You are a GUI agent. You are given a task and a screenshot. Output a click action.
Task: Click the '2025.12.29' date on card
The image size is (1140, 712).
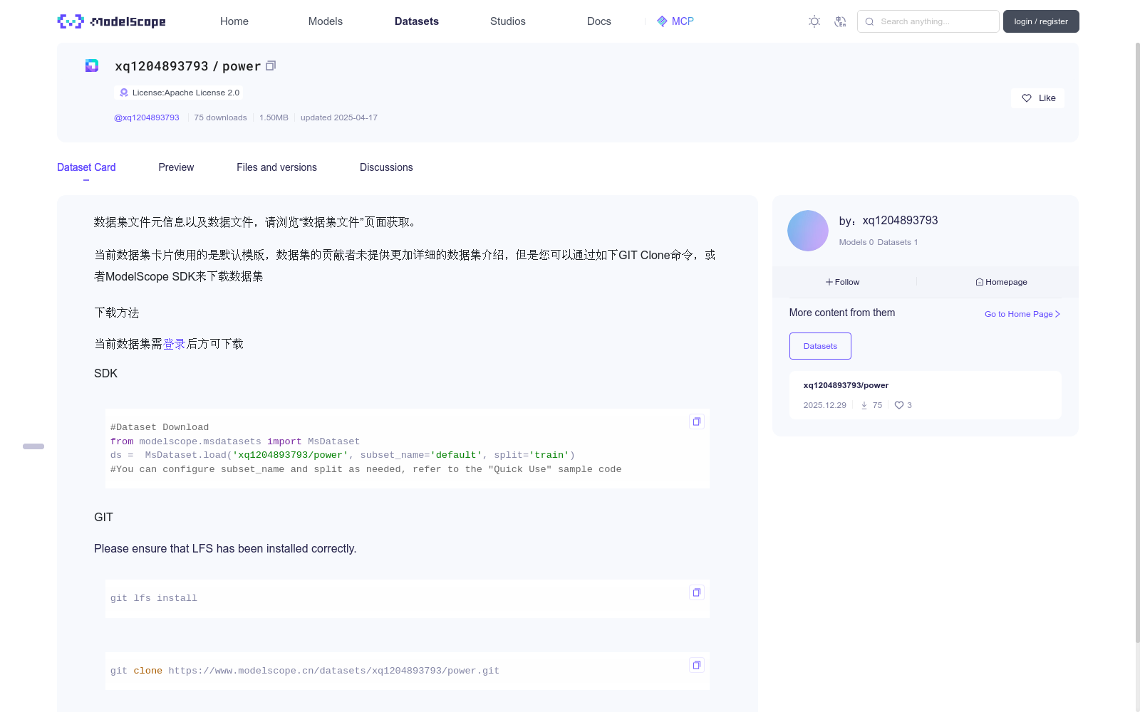click(x=825, y=405)
